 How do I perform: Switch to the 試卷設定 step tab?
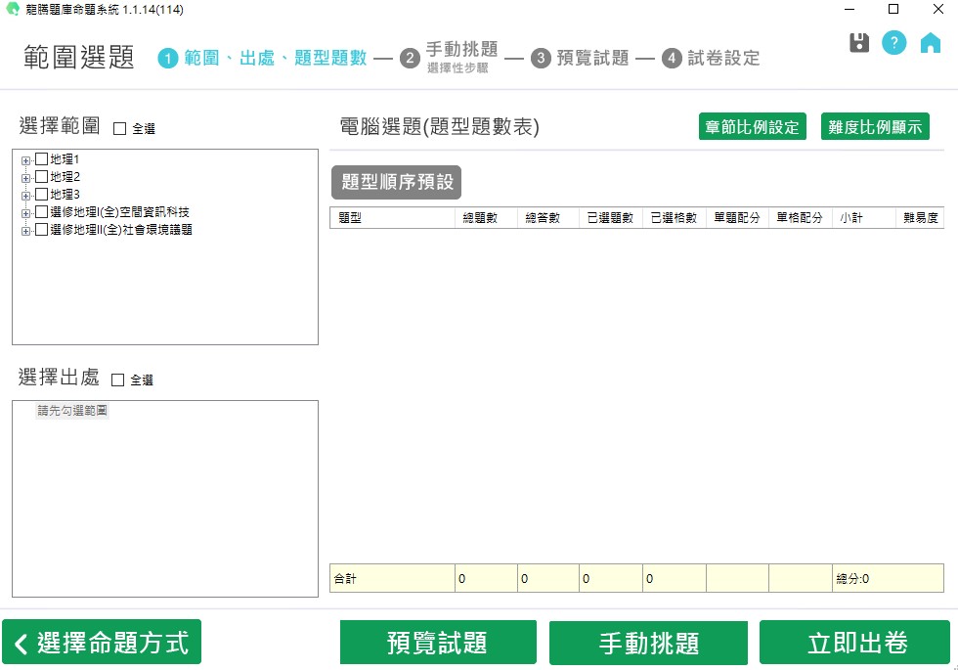coord(722,59)
